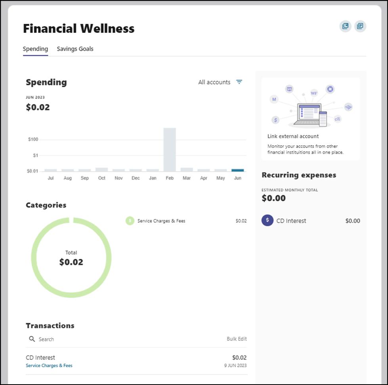The height and width of the screenshot is (385, 388).
Task: Click the October bar in spending chart
Action: tap(102, 170)
